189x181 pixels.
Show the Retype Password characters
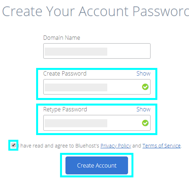[x=143, y=109]
